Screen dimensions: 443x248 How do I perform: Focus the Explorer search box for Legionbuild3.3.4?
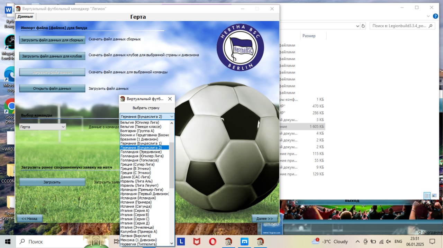pyautogui.click(x=402, y=26)
